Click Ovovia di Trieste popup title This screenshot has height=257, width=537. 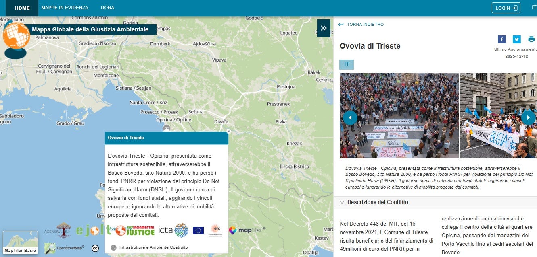click(x=126, y=138)
